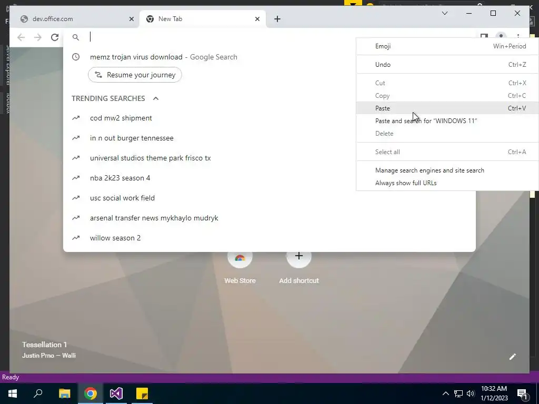The width and height of the screenshot is (539, 404).
Task: Open the clock showing 10:32 AM
Action: point(494,393)
